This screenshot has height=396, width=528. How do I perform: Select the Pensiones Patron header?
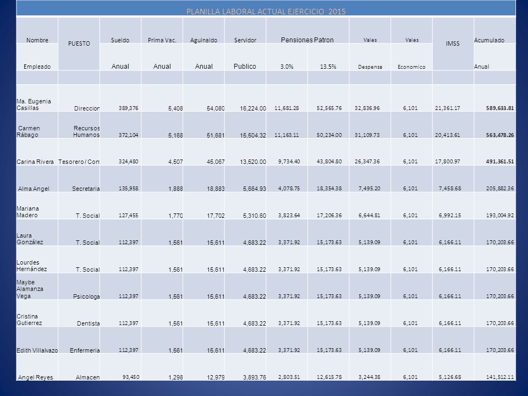coord(307,40)
